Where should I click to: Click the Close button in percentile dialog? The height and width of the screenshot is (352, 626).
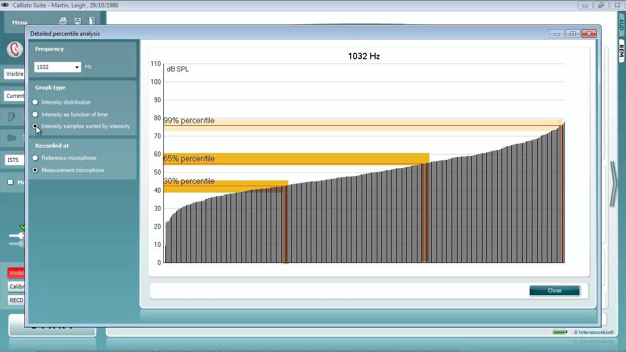tap(555, 290)
